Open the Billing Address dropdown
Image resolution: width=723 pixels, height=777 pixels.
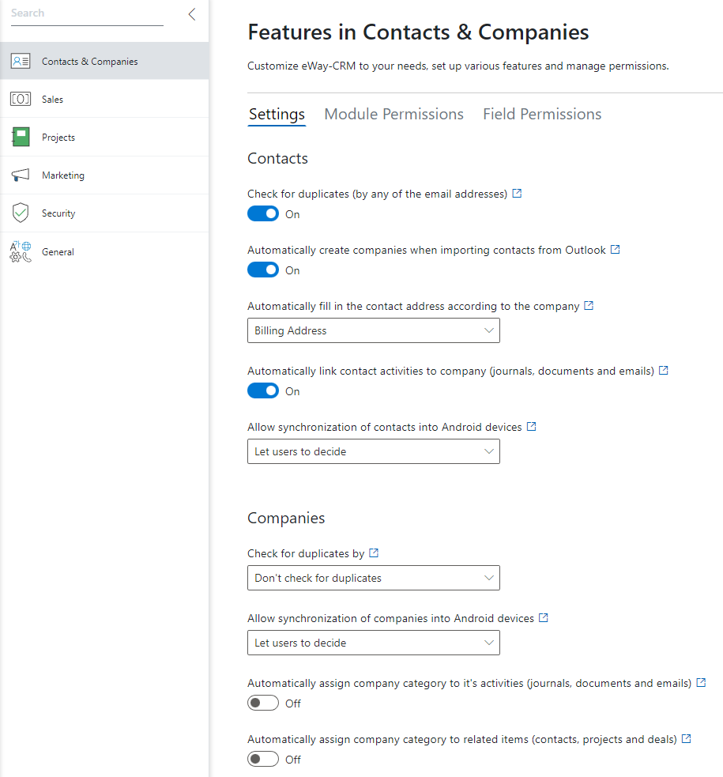(374, 330)
